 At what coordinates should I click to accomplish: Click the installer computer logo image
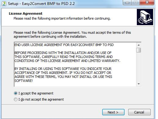pos(145,17)
